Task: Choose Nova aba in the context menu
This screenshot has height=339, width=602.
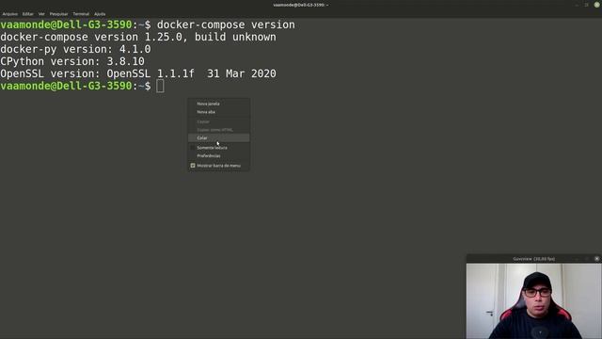Action: 219,112
